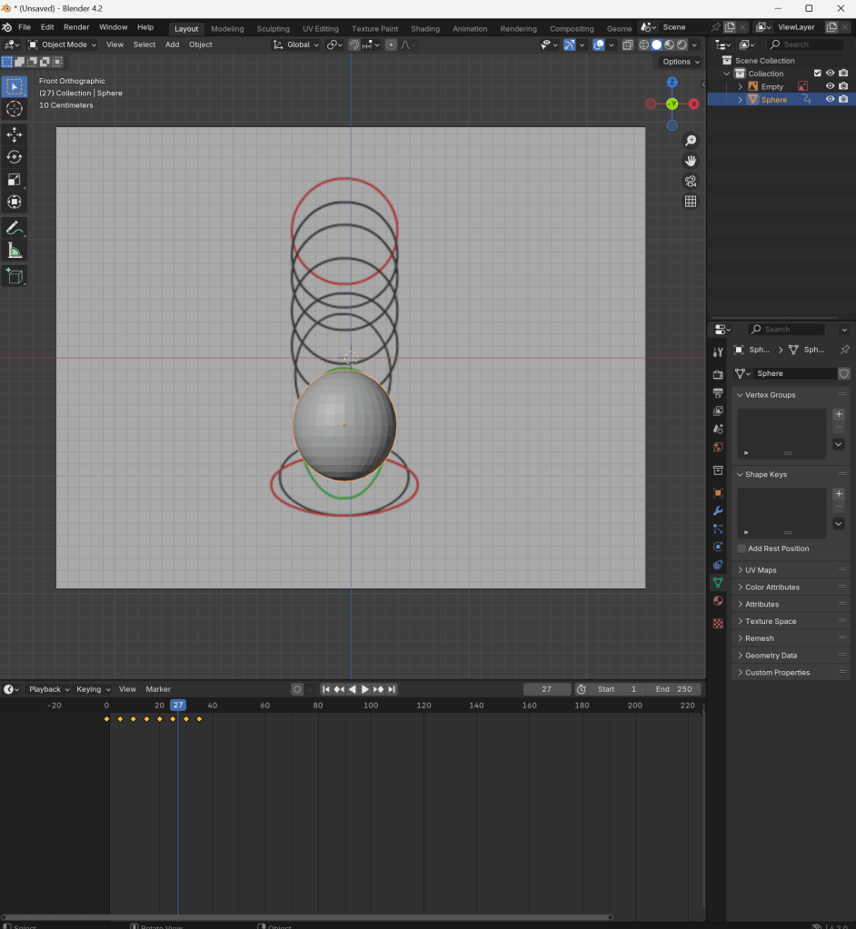Open the Object Mode dropdown

[x=64, y=44]
